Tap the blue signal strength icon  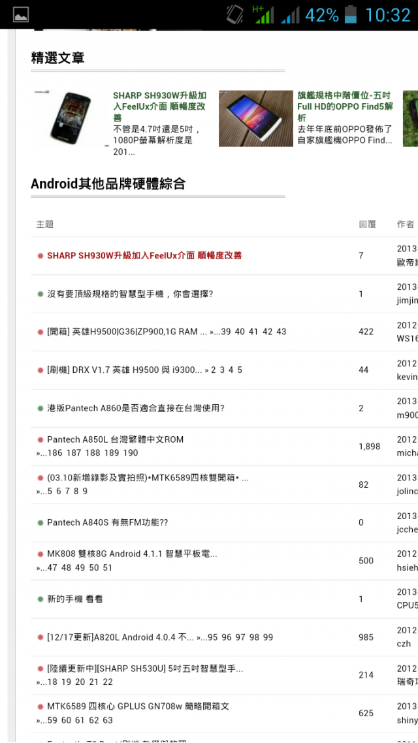[290, 16]
